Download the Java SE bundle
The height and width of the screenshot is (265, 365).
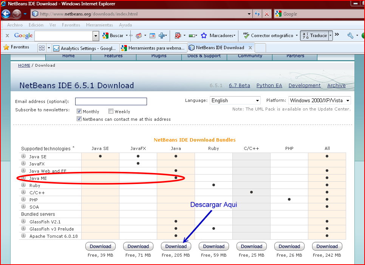coord(101,246)
